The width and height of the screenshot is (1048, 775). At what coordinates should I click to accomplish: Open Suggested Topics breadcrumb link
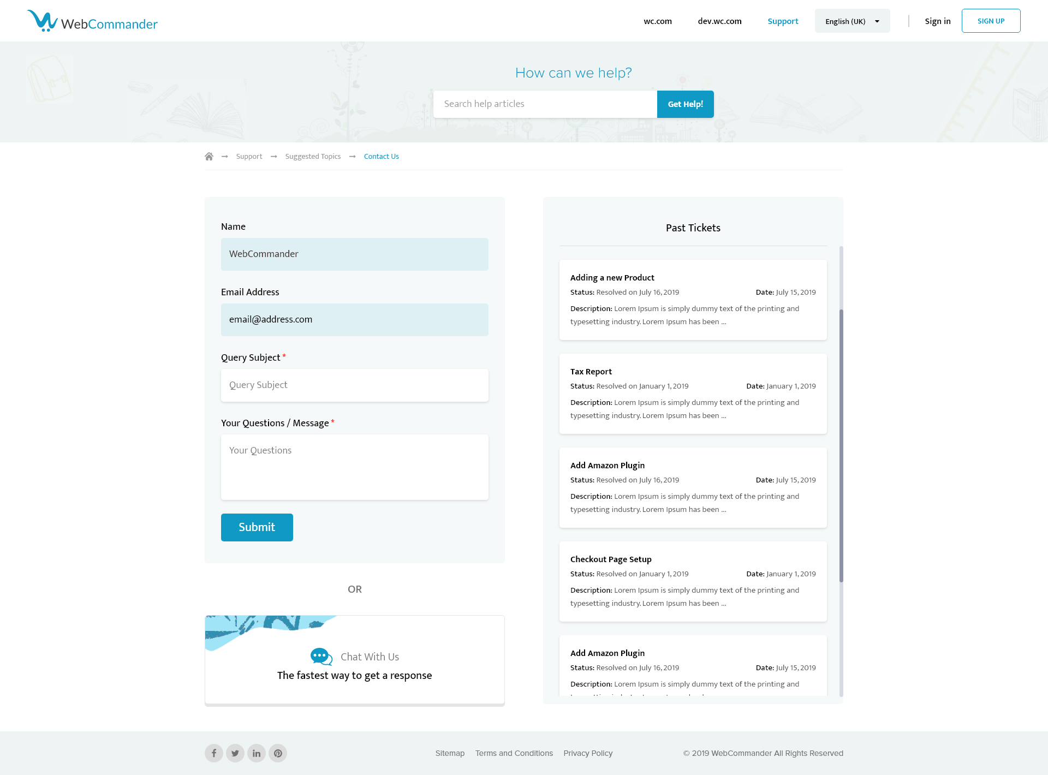[x=313, y=157]
